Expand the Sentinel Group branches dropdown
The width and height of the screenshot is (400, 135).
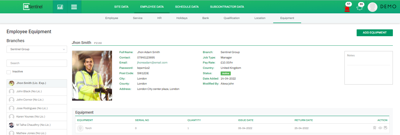37,49
